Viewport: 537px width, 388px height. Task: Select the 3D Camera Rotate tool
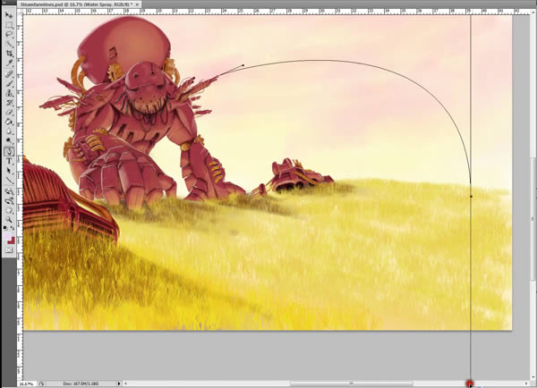pos(9,200)
